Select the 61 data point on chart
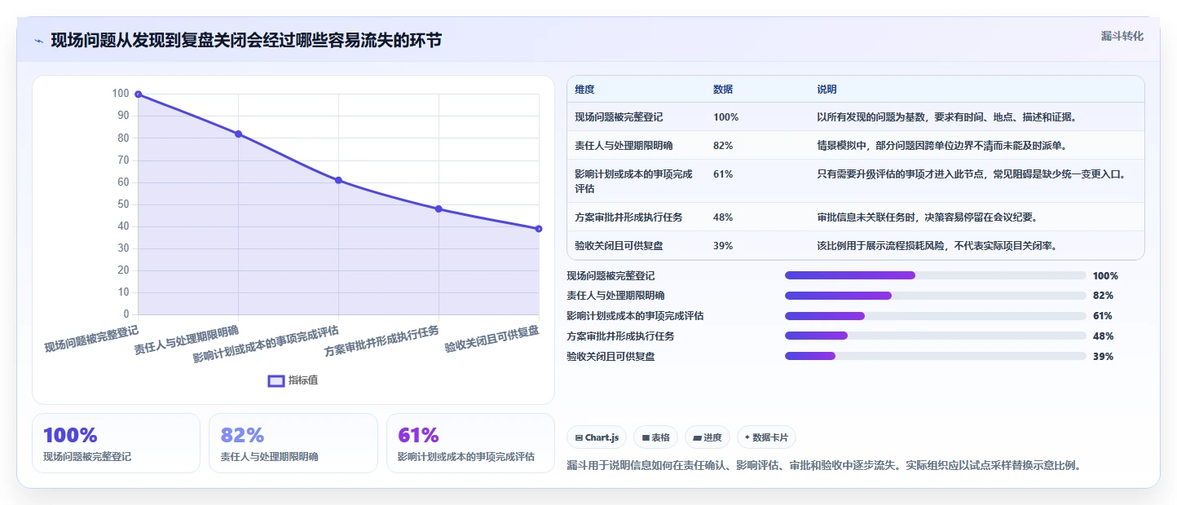 [338, 180]
